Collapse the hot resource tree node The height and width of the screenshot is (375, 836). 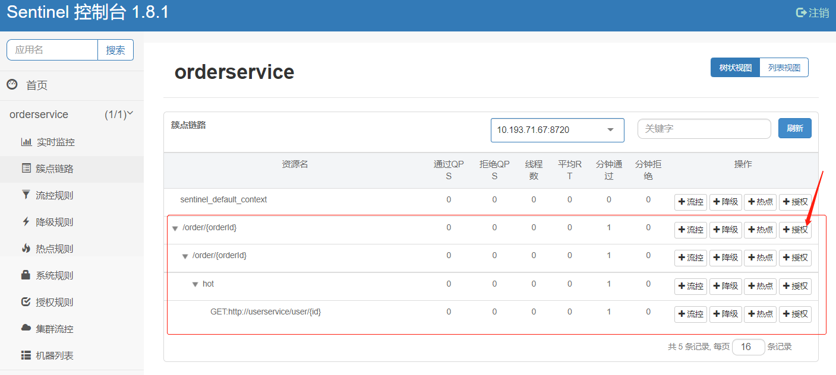tap(195, 285)
